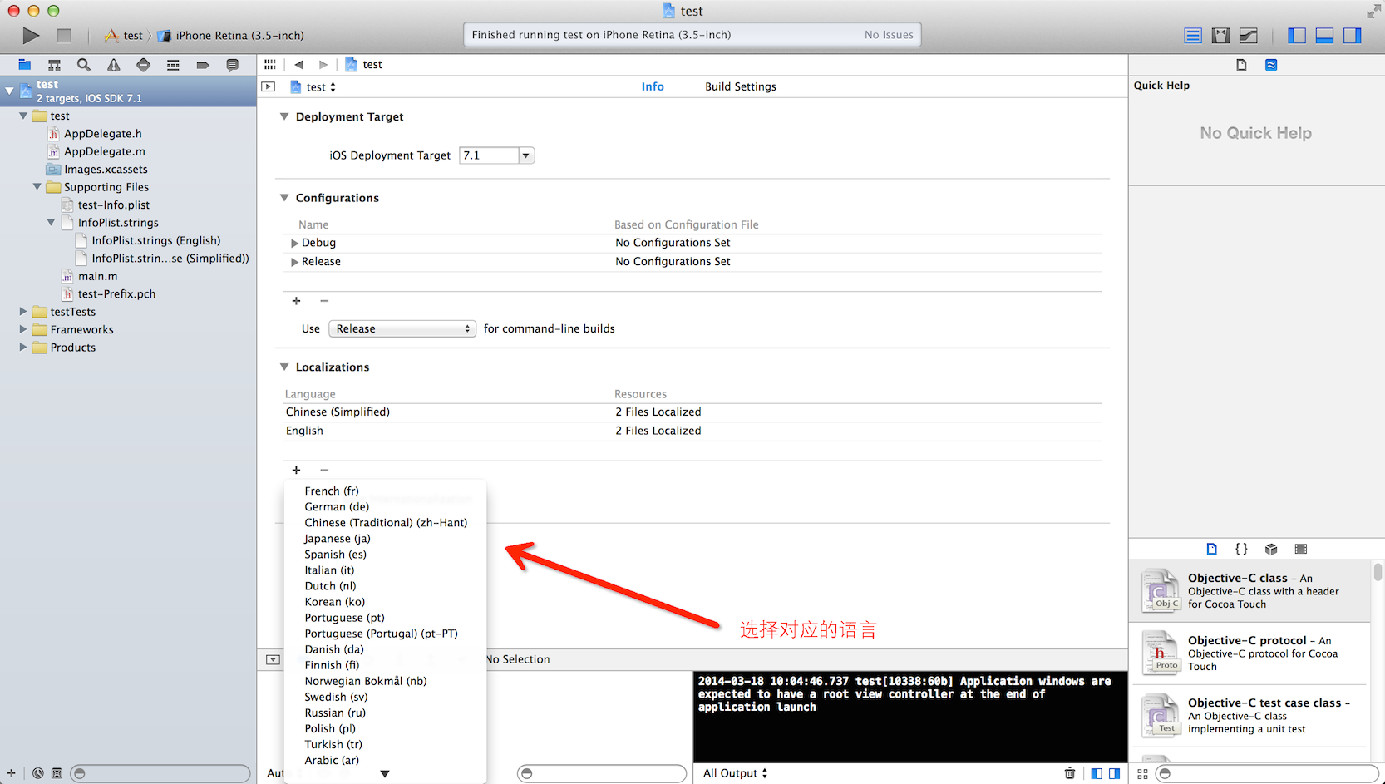The height and width of the screenshot is (784, 1385).
Task: Show the Media library
Action: click(x=1301, y=549)
